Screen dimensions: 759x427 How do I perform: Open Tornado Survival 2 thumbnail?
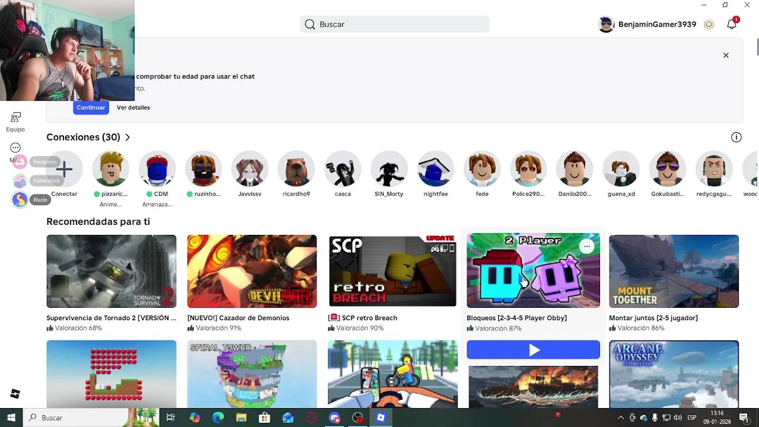click(111, 271)
